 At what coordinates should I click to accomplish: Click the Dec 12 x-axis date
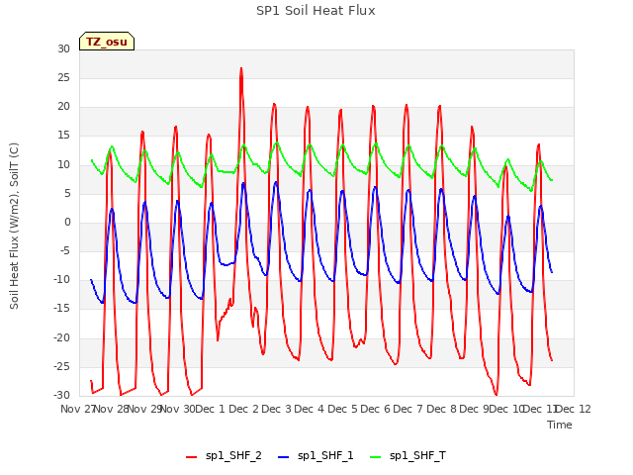coord(574,409)
